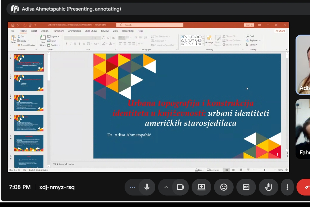The height and width of the screenshot is (207, 310).
Task: Click the Save icon in title bar
Action: pos(13,25)
